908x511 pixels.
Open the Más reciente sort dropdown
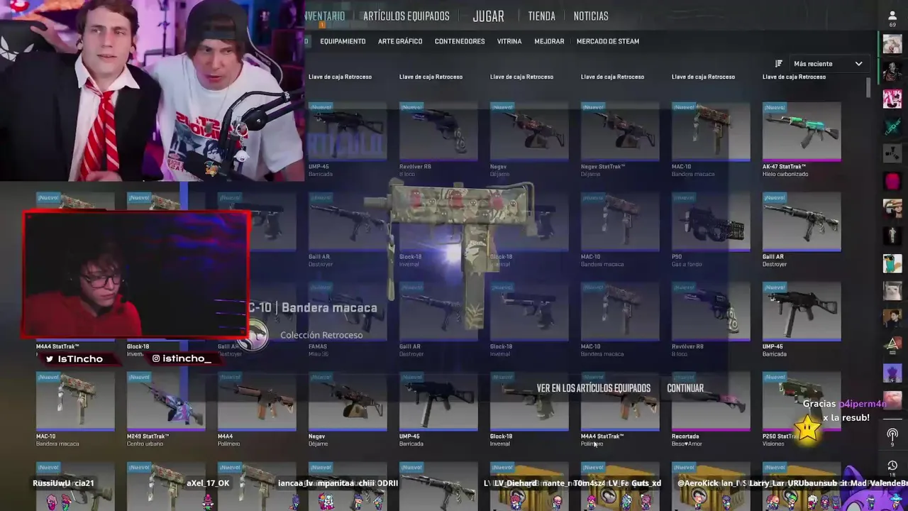click(x=827, y=64)
